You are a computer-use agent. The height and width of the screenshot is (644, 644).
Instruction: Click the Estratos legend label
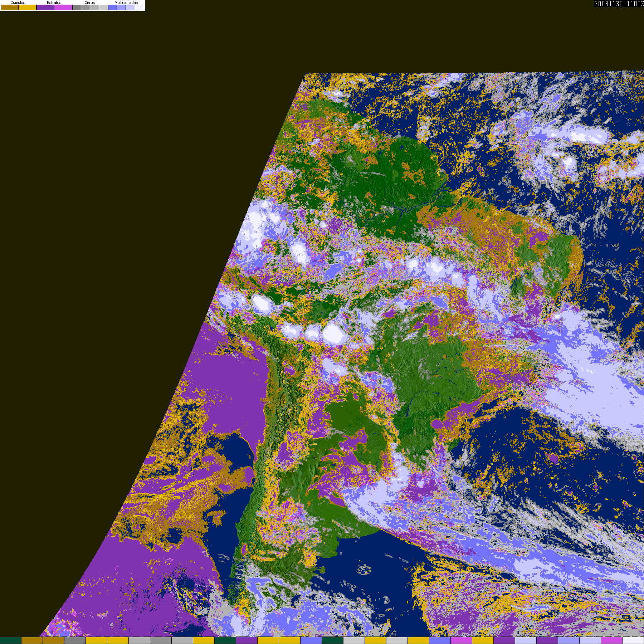(54, 3)
